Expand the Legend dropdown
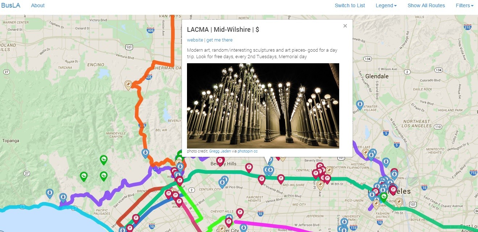 386,5
